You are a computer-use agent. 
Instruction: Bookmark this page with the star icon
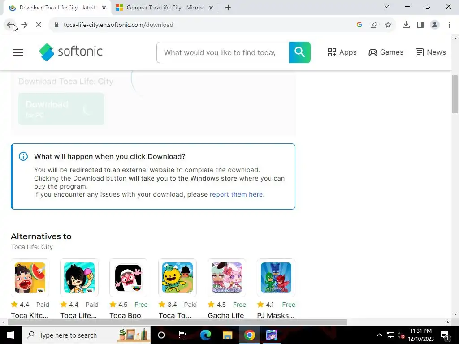388,25
